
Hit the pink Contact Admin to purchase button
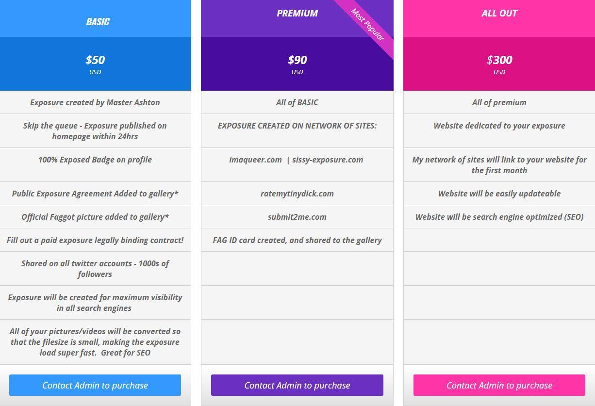(499, 385)
